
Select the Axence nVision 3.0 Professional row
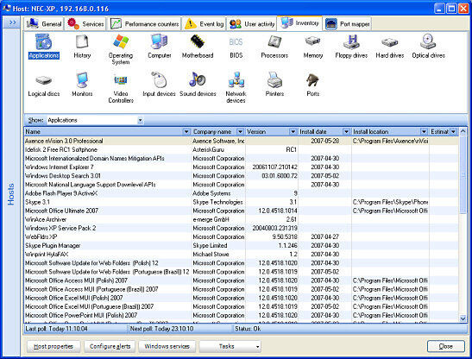click(x=241, y=141)
